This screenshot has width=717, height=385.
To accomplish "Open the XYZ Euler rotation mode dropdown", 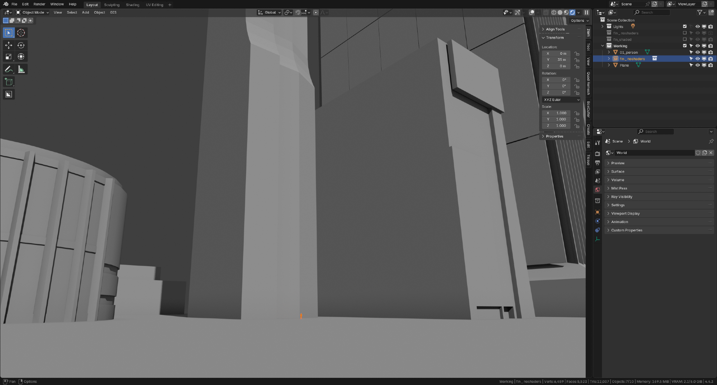I will coord(561,100).
